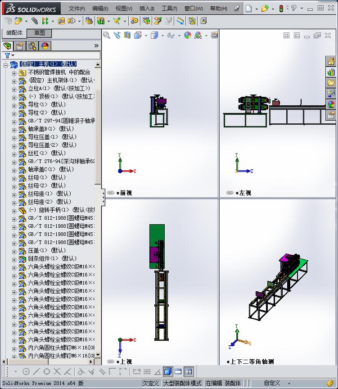Select the 压盖<1> component in tree
Image resolution: width=338 pixels, height=389 pixels.
coord(47,250)
